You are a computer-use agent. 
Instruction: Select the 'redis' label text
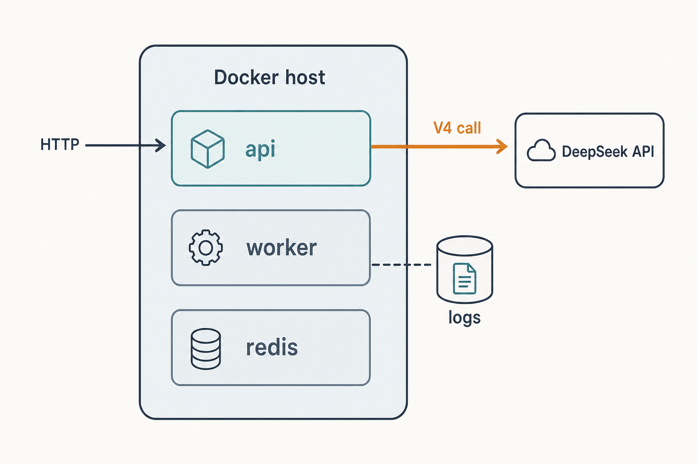click(x=272, y=348)
